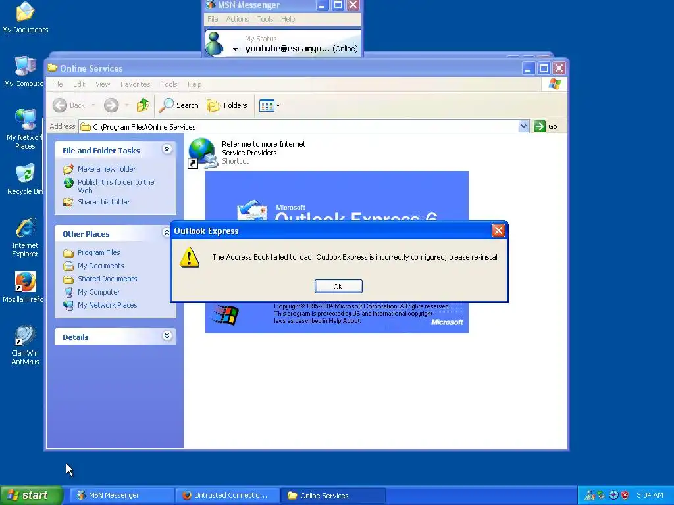Viewport: 674px width, 505px height.
Task: Open the Back history dropdown arrow
Action: click(x=93, y=105)
